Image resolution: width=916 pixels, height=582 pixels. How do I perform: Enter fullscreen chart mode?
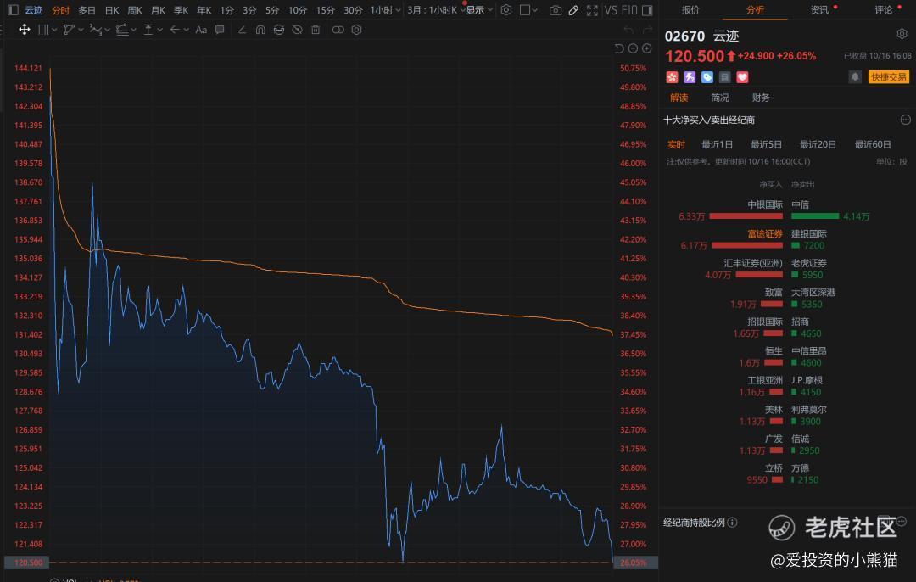pos(592,10)
